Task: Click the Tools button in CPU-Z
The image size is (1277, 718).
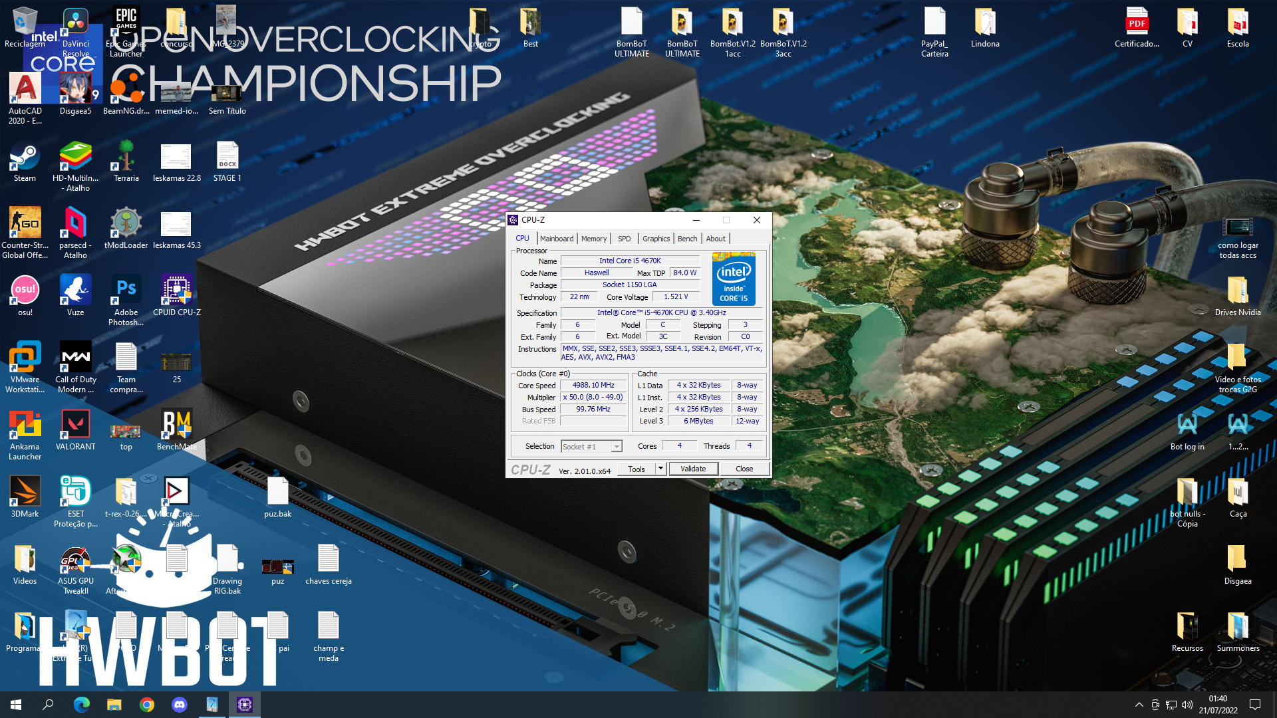Action: point(637,469)
